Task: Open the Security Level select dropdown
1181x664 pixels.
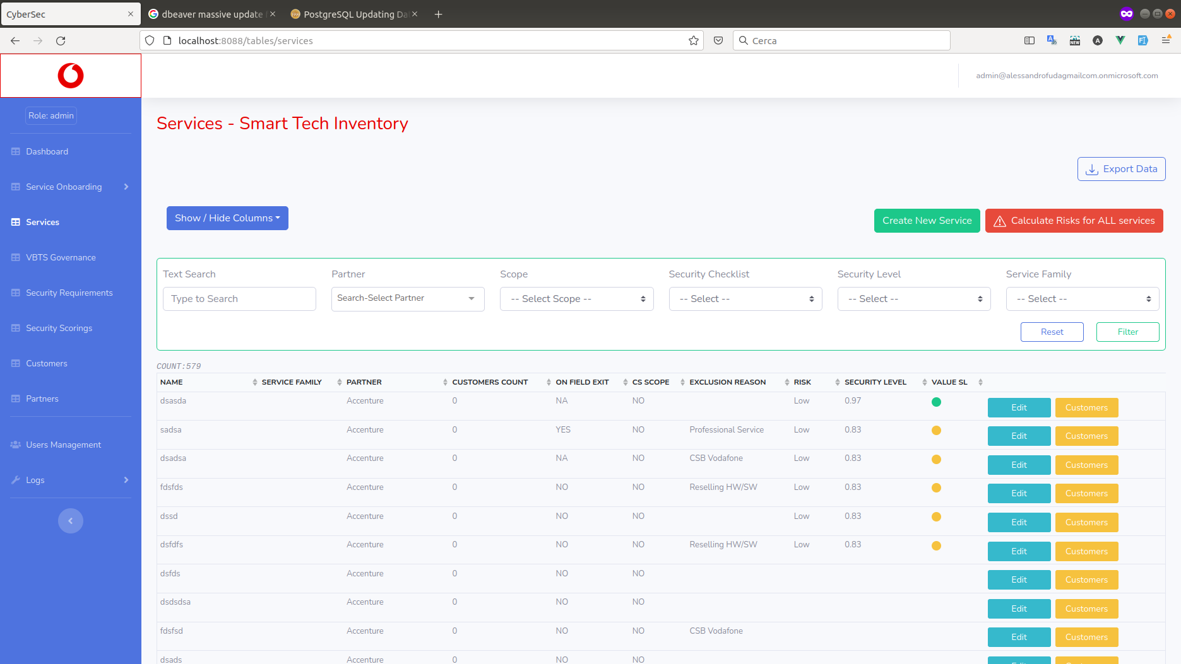Action: (x=914, y=299)
